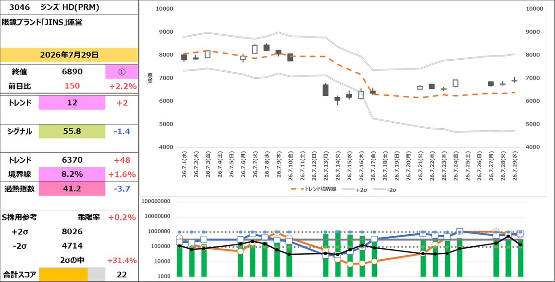Select the lower band value 4714
The image size is (555, 282).
[x=72, y=246]
